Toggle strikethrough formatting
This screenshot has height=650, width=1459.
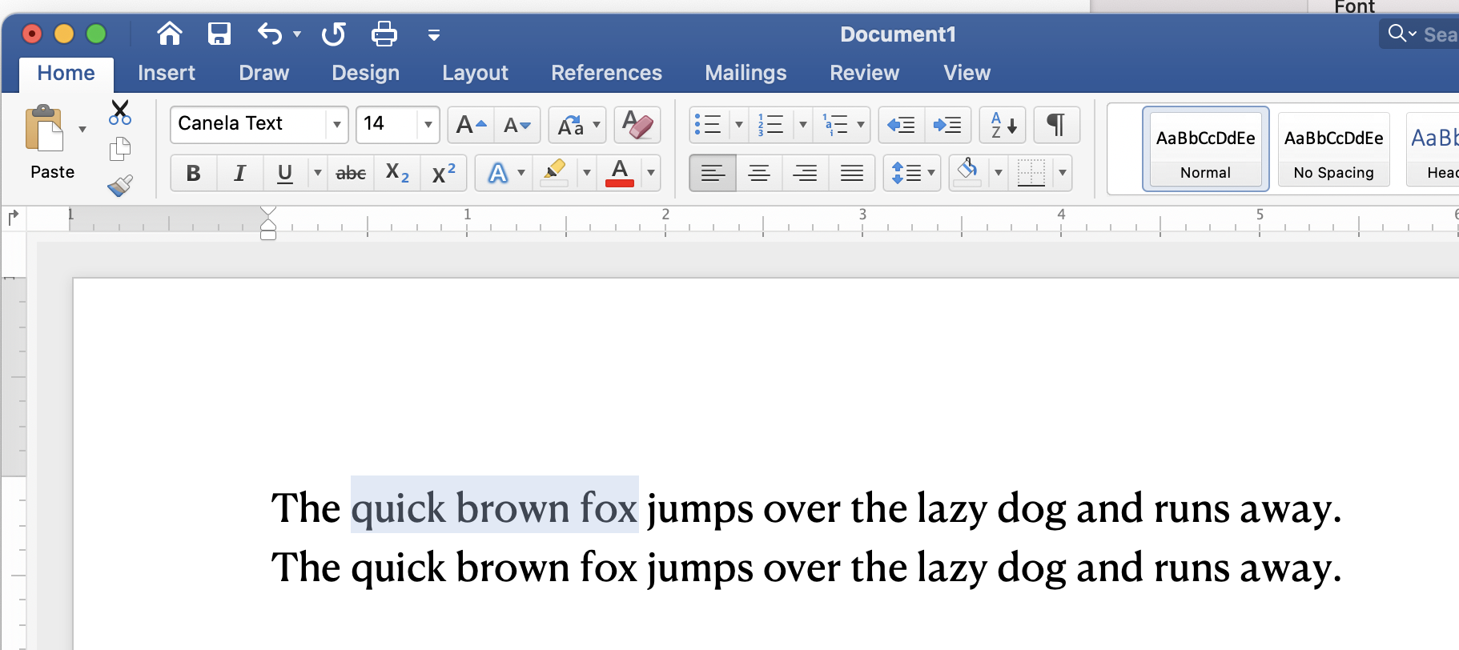click(351, 173)
